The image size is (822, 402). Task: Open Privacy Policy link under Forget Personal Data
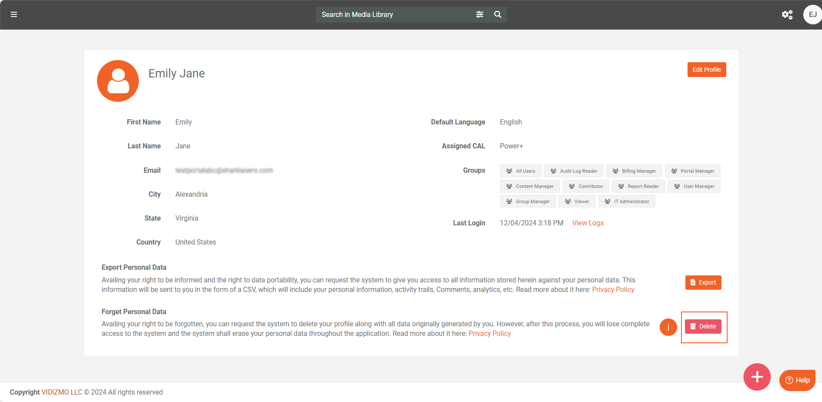point(489,334)
